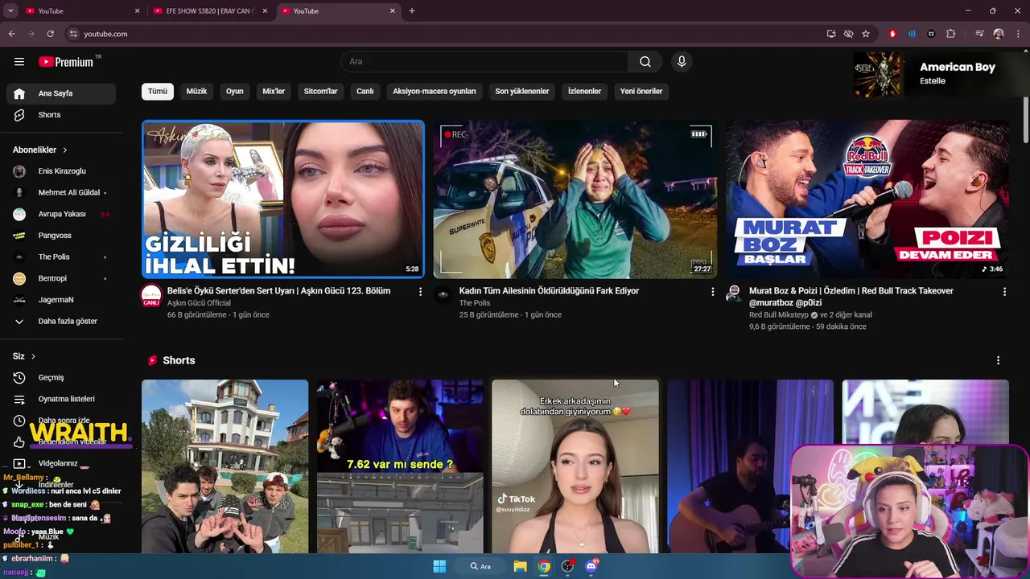This screenshot has height=579, width=1030.
Task: Select the Tümü filter chip
Action: [x=158, y=92]
